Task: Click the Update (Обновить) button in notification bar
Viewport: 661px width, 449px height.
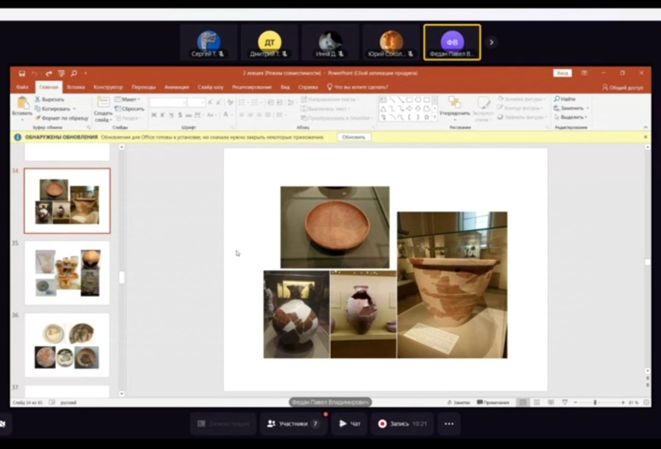Action: (354, 137)
